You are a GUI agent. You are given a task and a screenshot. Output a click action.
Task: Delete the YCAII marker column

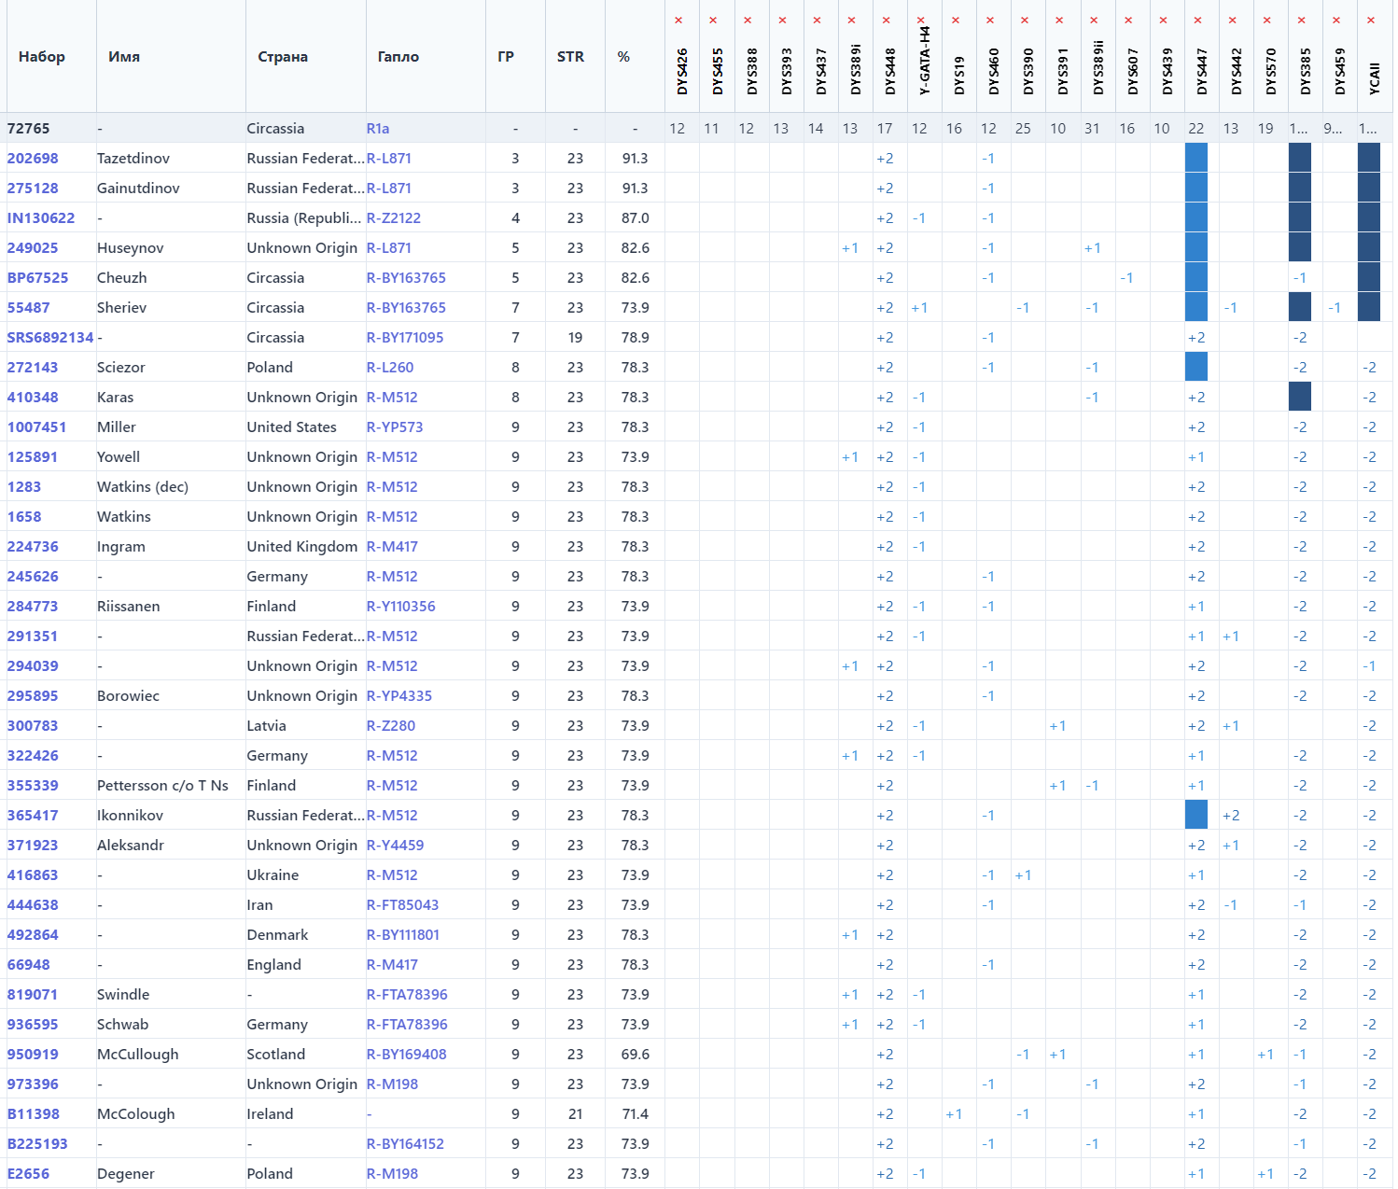[1371, 21]
